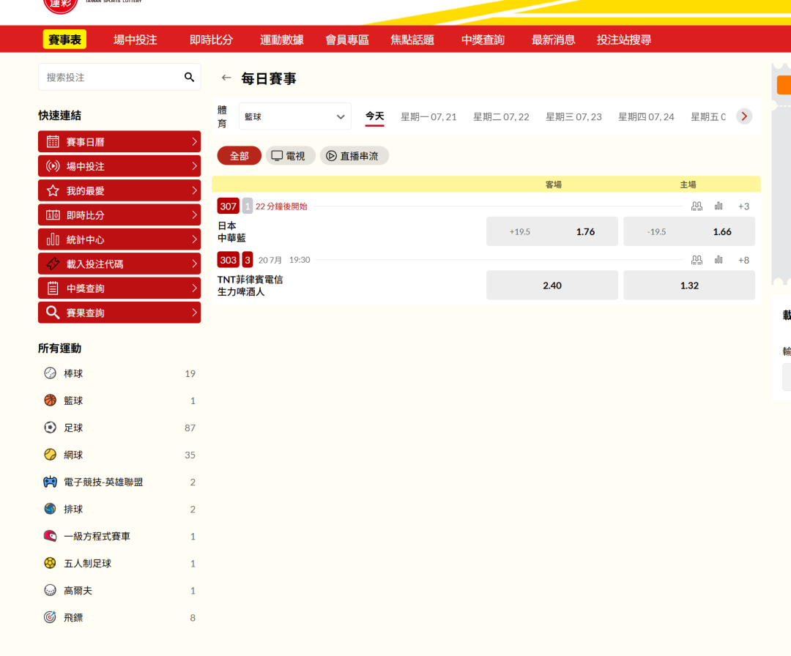Select 一級方程式賽車 helmet icon

50,536
